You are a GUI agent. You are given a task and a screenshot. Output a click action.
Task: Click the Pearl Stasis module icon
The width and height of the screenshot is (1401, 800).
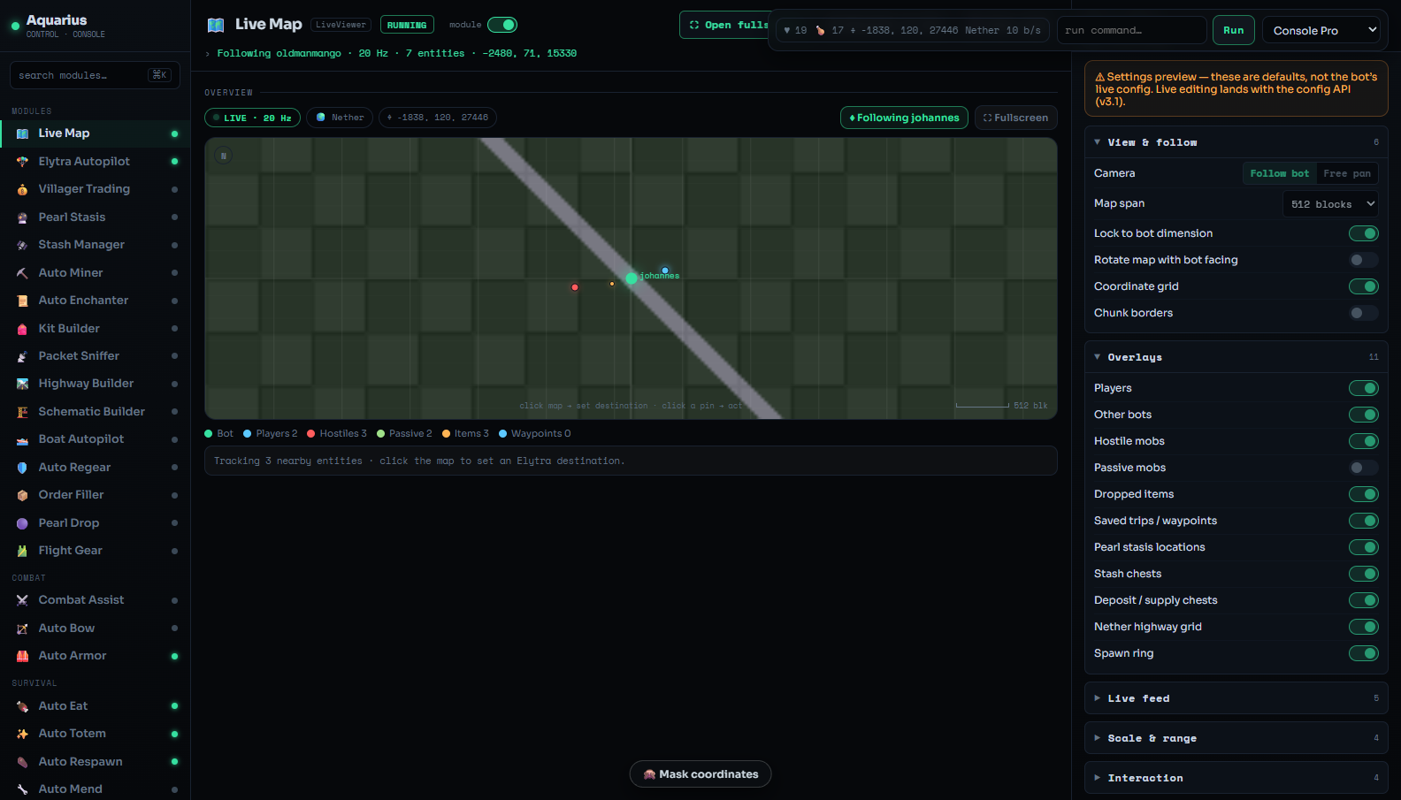click(22, 217)
